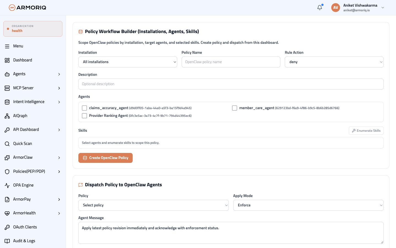Click the ArmorPay file icon
This screenshot has width=396, height=248.
7,199
